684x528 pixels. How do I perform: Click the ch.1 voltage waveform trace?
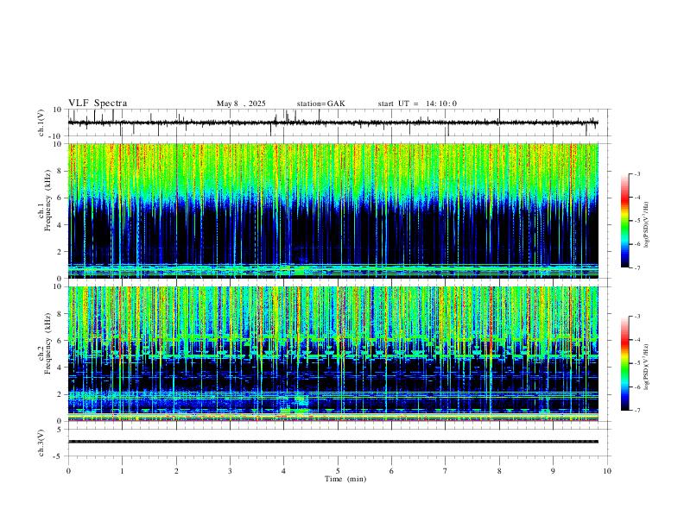(x=333, y=123)
